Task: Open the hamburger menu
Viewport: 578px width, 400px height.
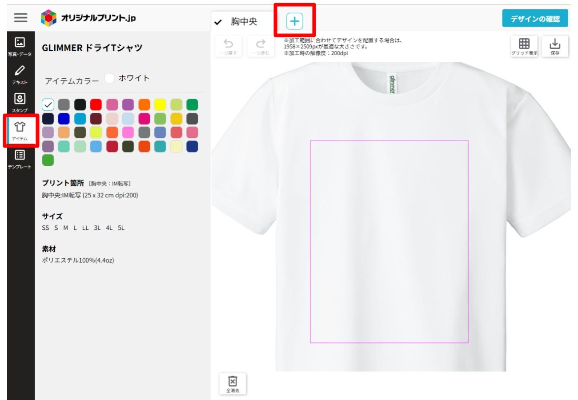Action: pos(20,18)
